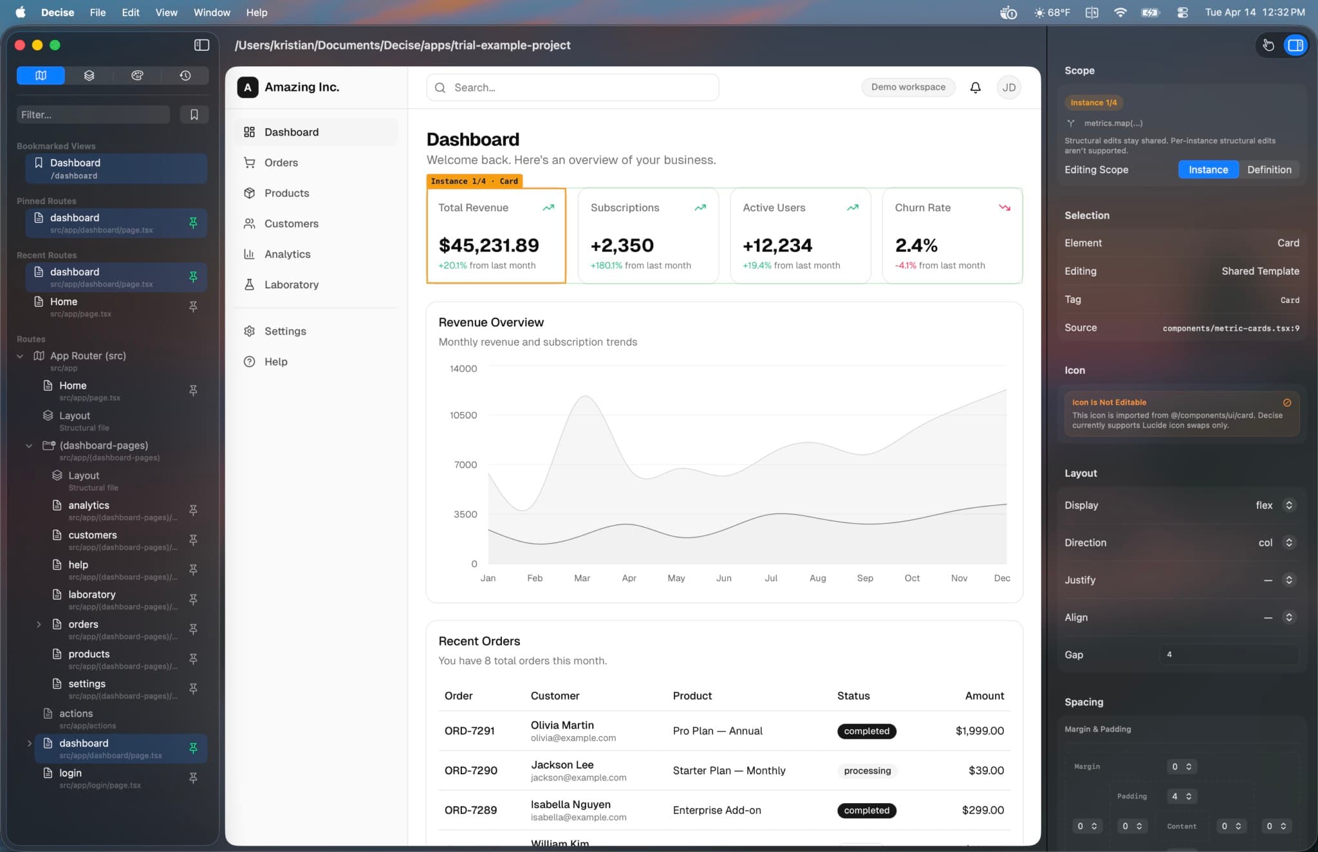Open the View menu
This screenshot has width=1318, height=852.
(x=165, y=12)
